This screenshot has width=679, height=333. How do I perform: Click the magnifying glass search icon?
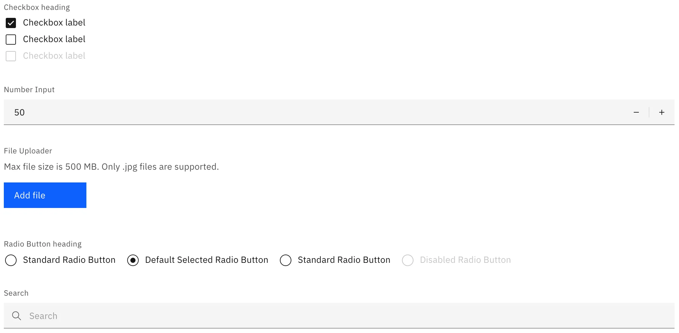(x=16, y=316)
